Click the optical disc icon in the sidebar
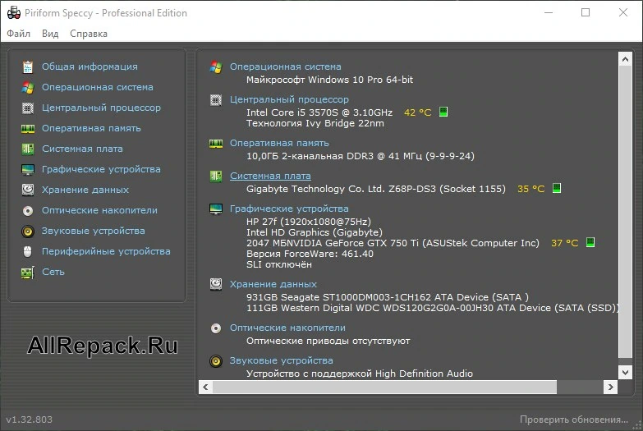The width and height of the screenshot is (643, 431). [27, 211]
